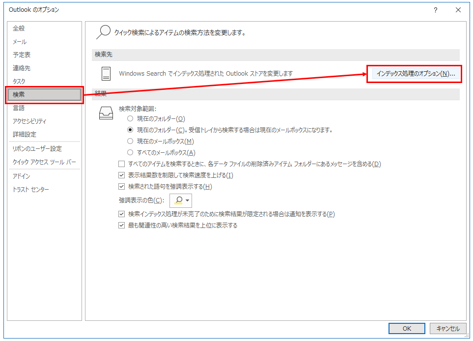
Task: Click the inbox tray icon by 検索対象範囲
Action: click(106, 113)
